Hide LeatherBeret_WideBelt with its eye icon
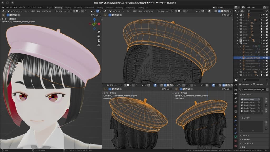This screenshot has width=270, height=152. coord(264,58)
